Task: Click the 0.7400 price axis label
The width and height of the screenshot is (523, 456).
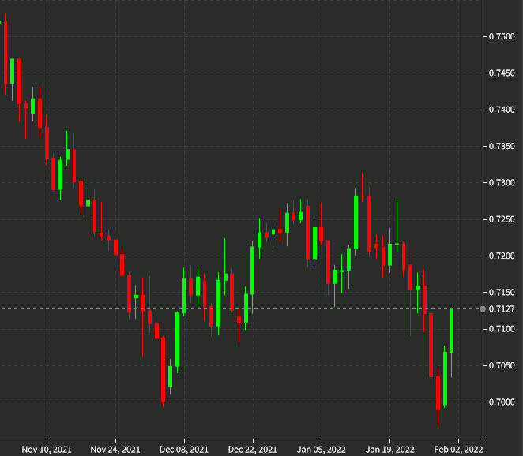Action: point(502,110)
